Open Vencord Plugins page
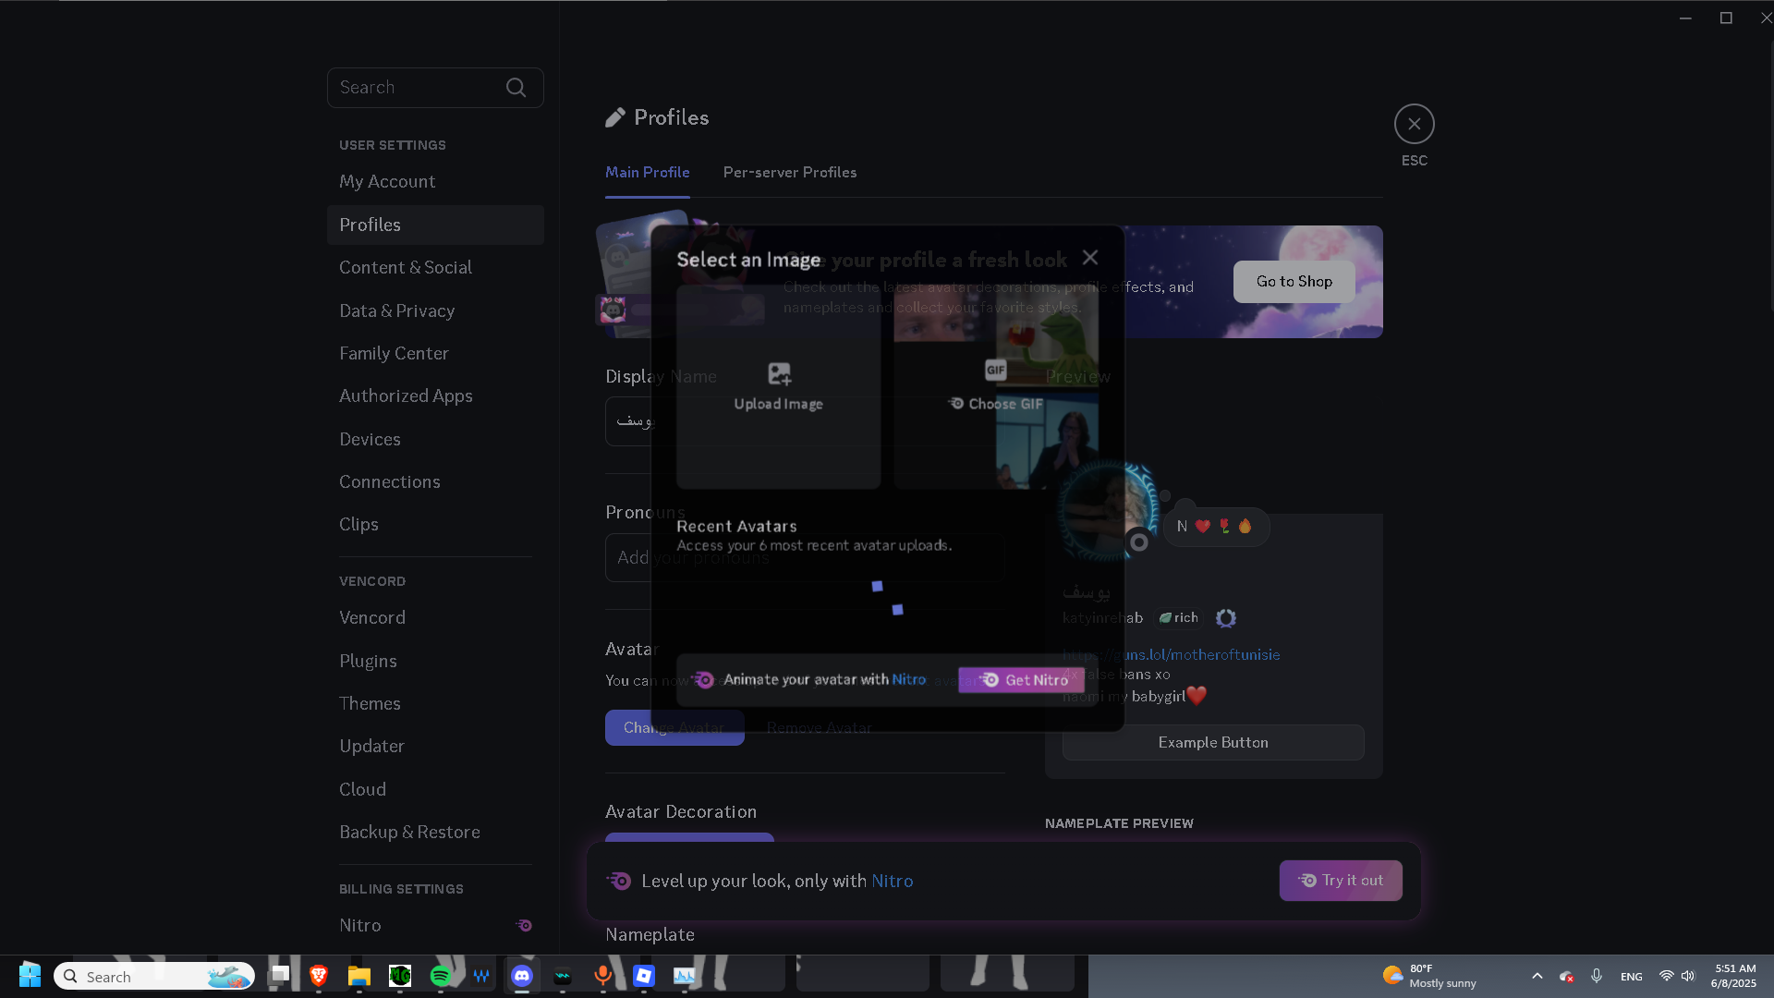This screenshot has width=1774, height=998. point(435,661)
